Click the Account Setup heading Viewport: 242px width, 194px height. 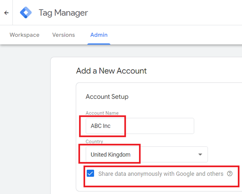coord(107,97)
